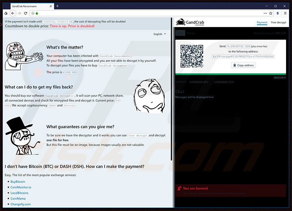The image size is (292, 211).
Task: Open the CoinMonitor.io exchange link
Action: (x=21, y=187)
